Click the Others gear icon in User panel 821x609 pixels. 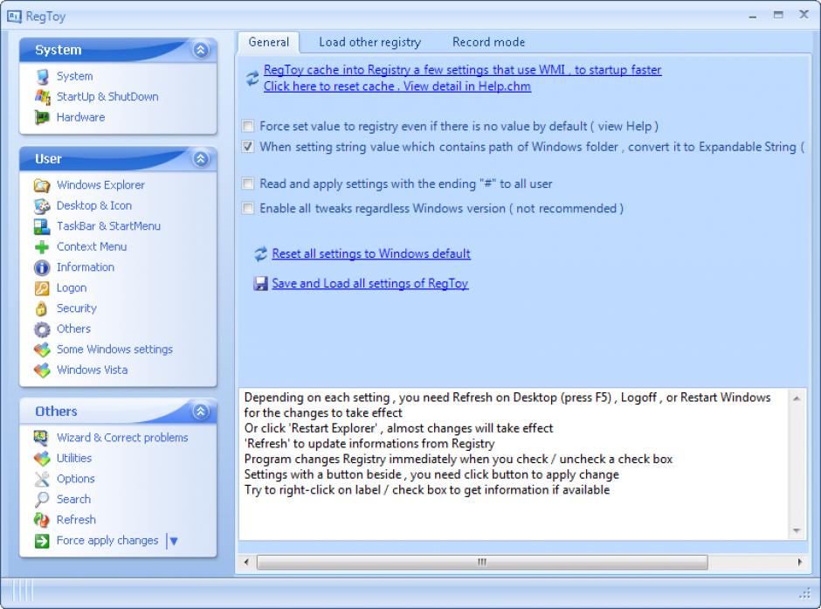pyautogui.click(x=42, y=329)
